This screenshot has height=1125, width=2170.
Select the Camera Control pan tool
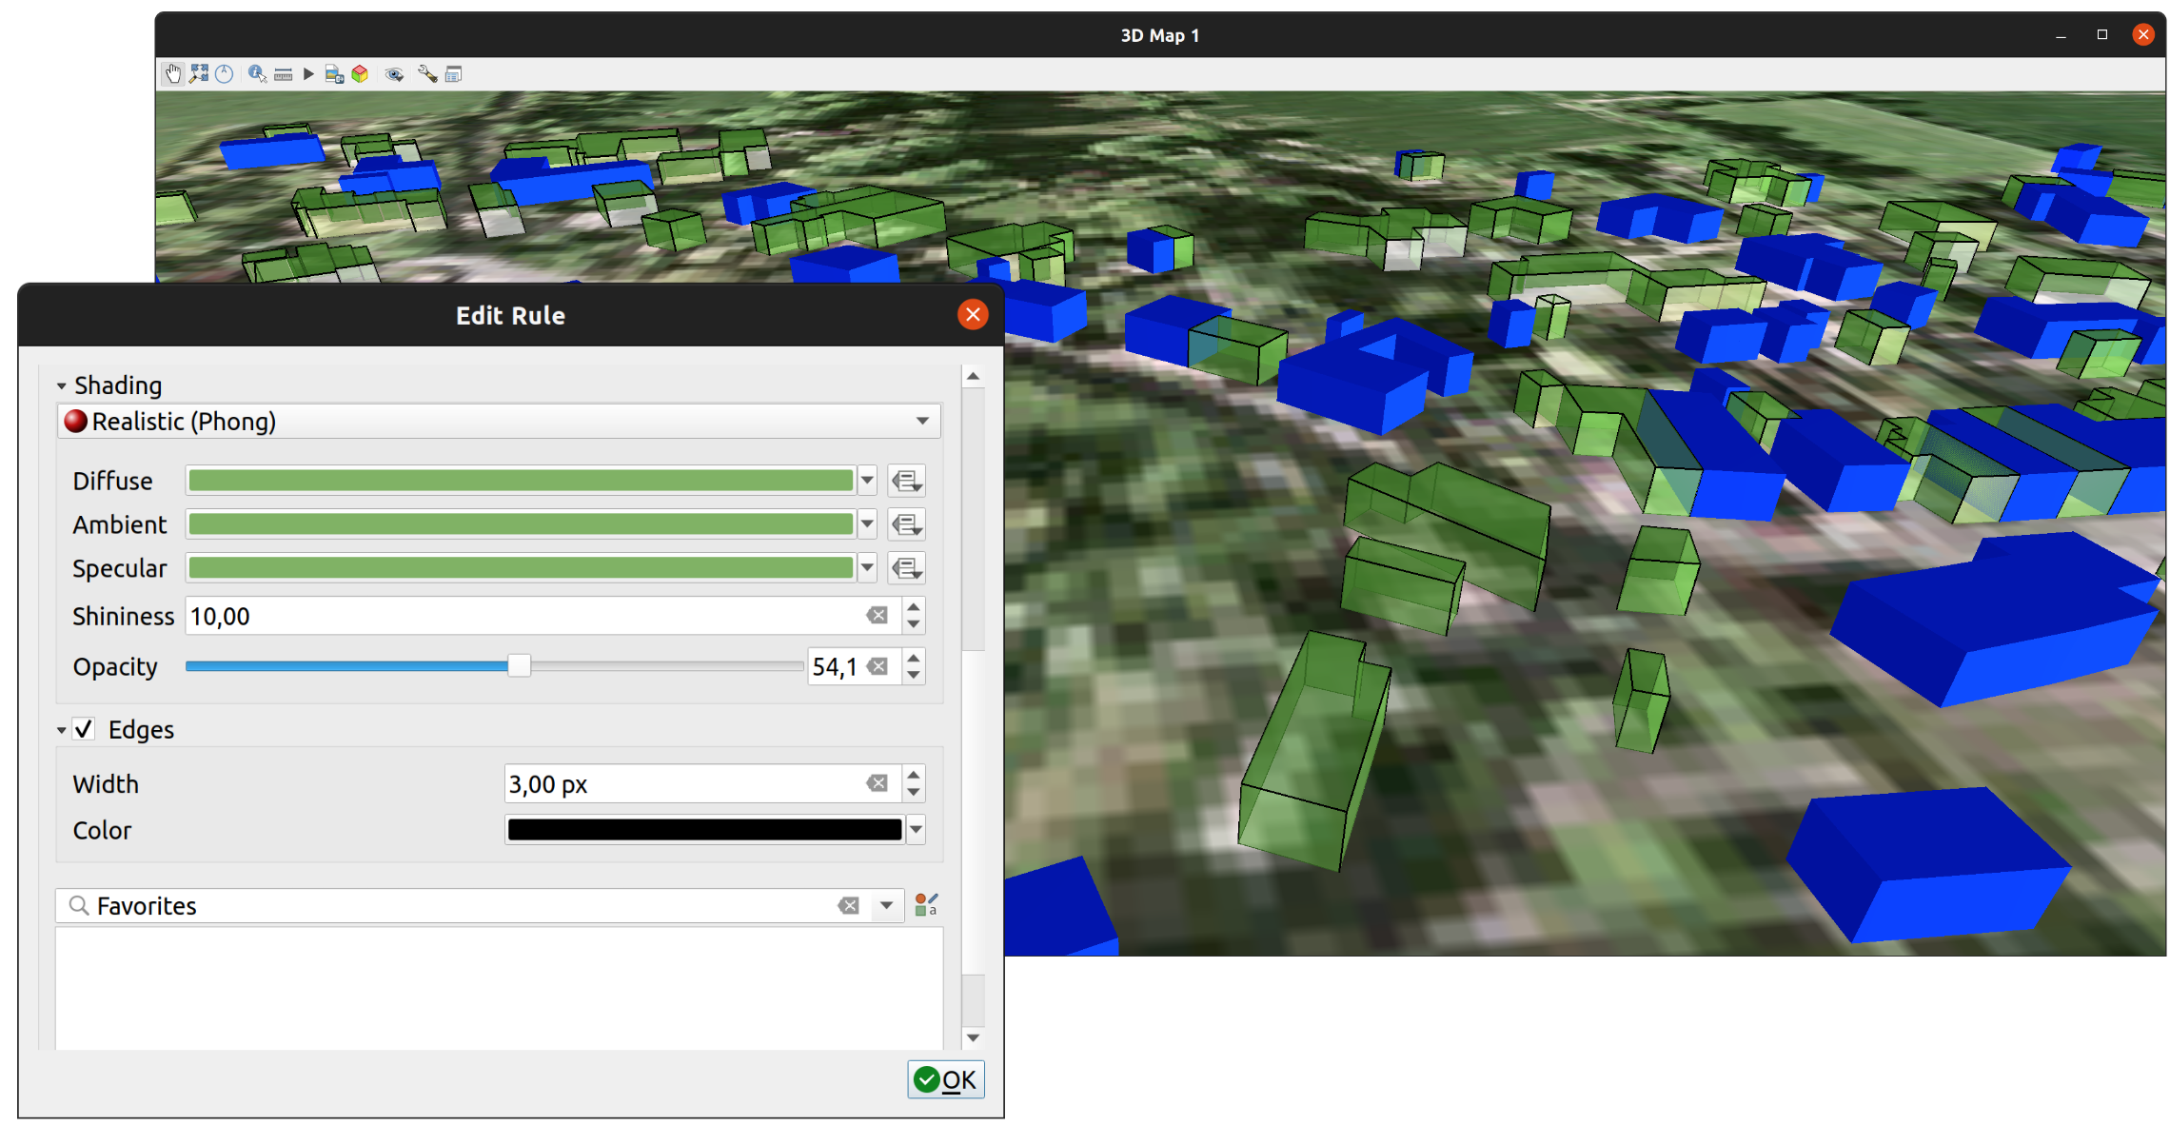pyautogui.click(x=173, y=74)
